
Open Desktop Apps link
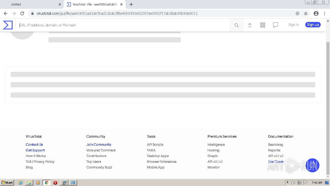(158, 156)
